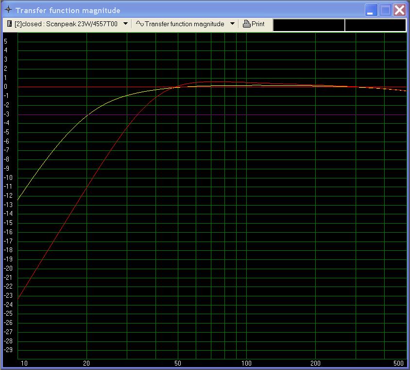Expand the dropdown arrow after Scanpeak 23W/4557T00
The width and height of the screenshot is (410, 370).
point(125,24)
